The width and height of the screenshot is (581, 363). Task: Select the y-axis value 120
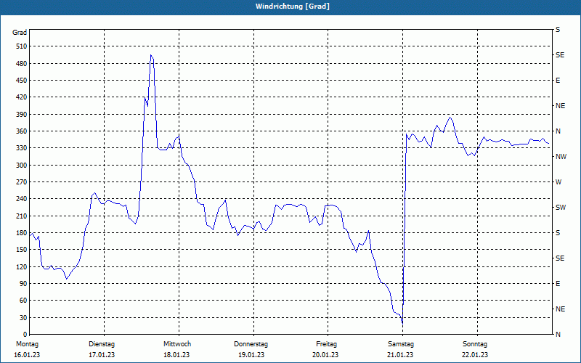[x=22, y=266]
